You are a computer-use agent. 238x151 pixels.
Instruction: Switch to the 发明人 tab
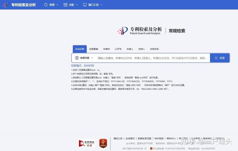tap(142, 49)
